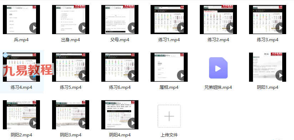Uncheck the blue checkmark on 练习4.mp4
The width and height of the screenshot is (294, 140).
[6, 55]
